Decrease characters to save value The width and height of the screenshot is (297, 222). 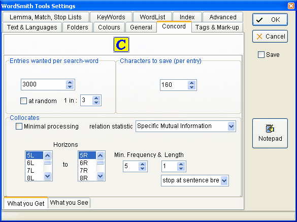click(x=192, y=87)
